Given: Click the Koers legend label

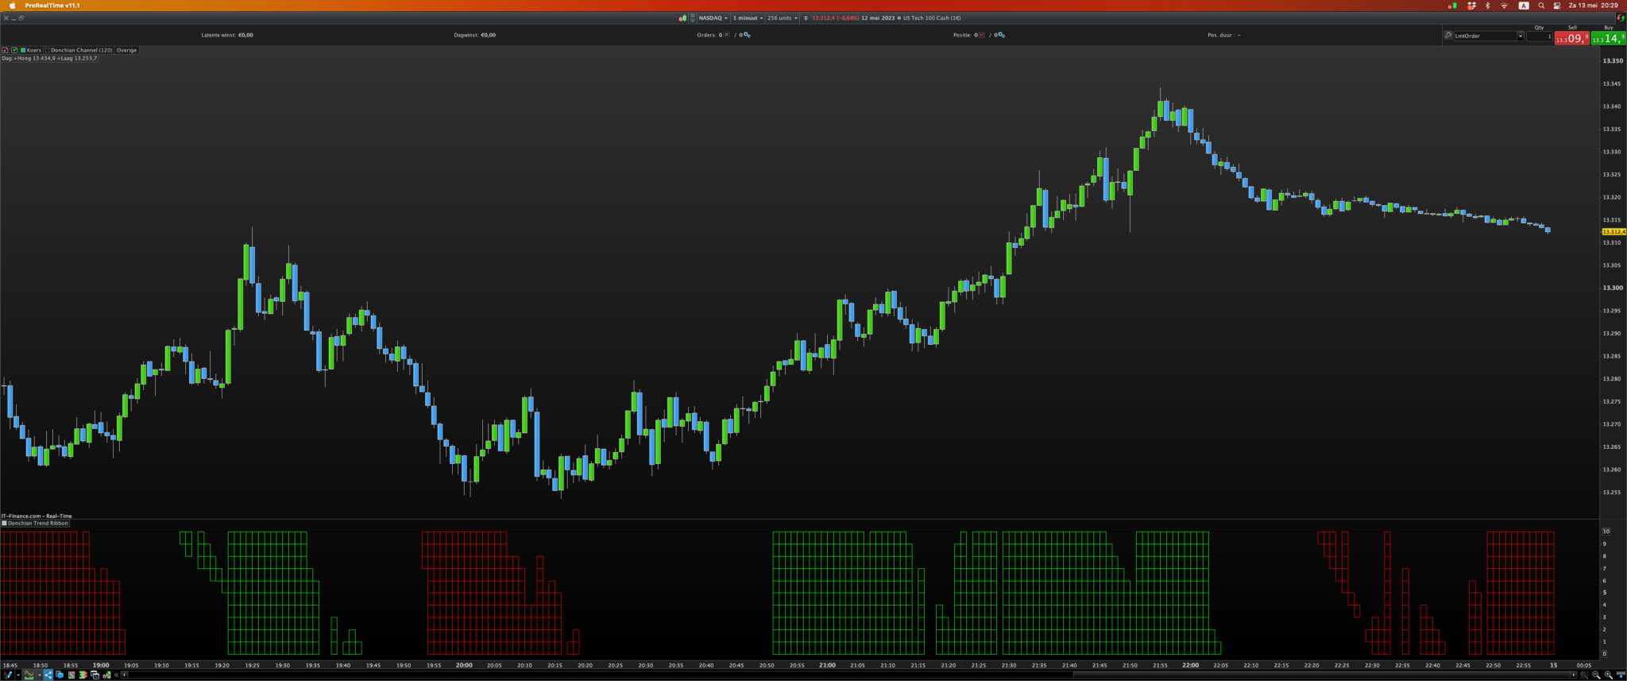Looking at the screenshot, I should click(x=34, y=50).
